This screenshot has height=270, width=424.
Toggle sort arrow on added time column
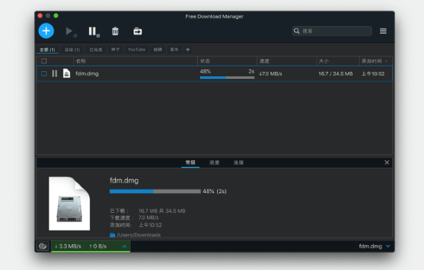387,61
